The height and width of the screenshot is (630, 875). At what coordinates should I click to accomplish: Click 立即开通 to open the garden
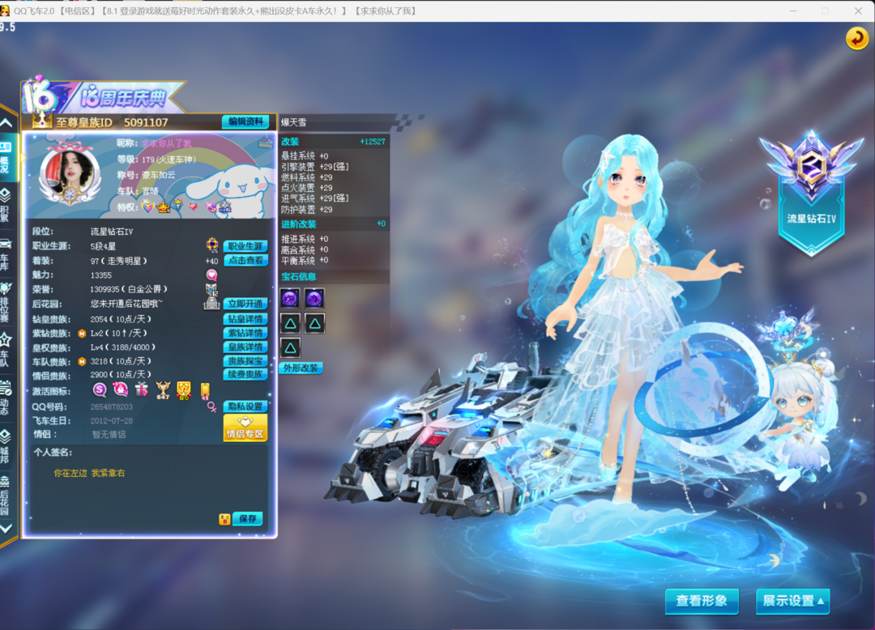point(245,304)
